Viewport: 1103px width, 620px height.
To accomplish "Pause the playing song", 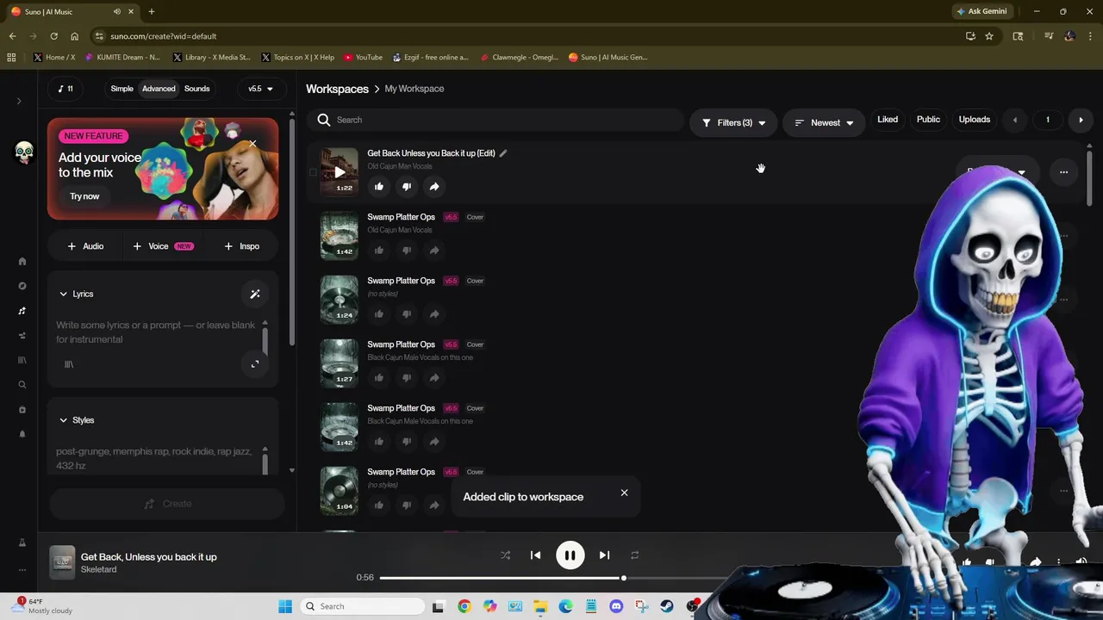I will point(570,555).
